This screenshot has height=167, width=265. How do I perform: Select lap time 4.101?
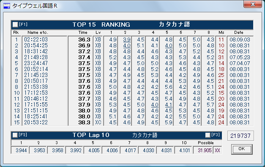pos(185,150)
